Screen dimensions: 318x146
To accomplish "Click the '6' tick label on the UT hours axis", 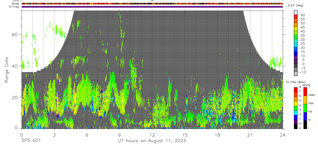I will 87,135.
